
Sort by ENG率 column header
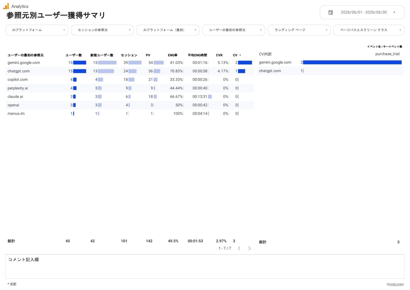(173, 55)
